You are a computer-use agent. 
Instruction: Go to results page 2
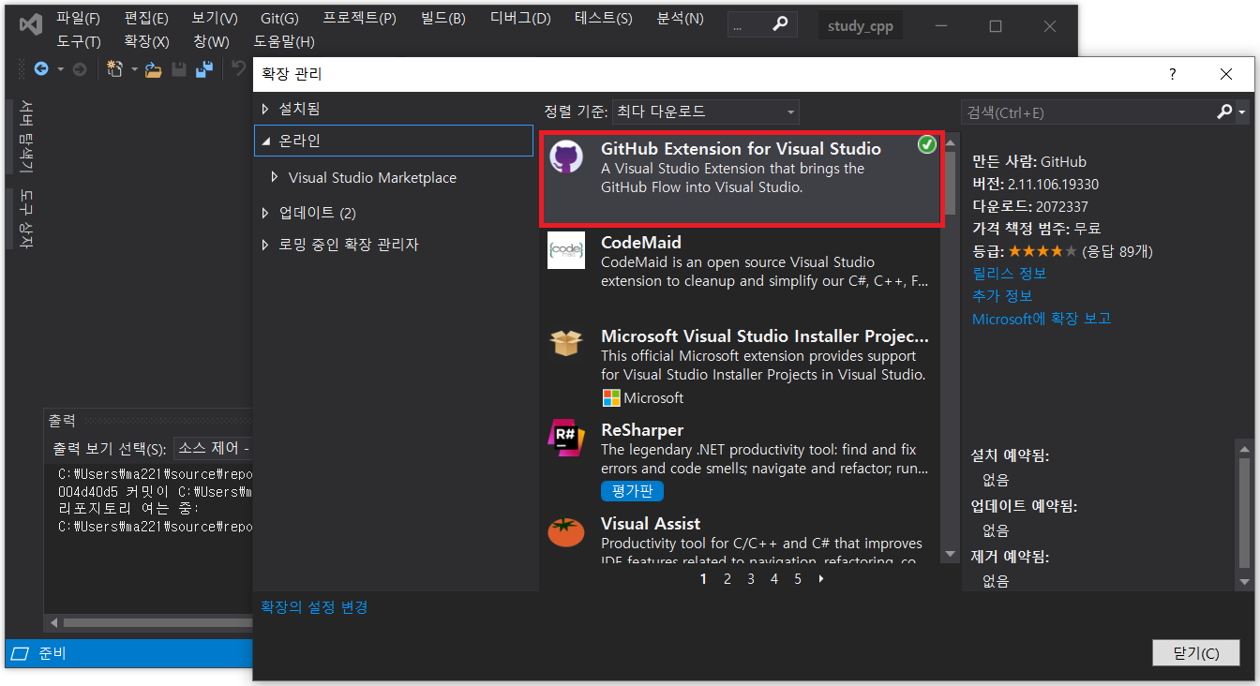pyautogui.click(x=727, y=579)
